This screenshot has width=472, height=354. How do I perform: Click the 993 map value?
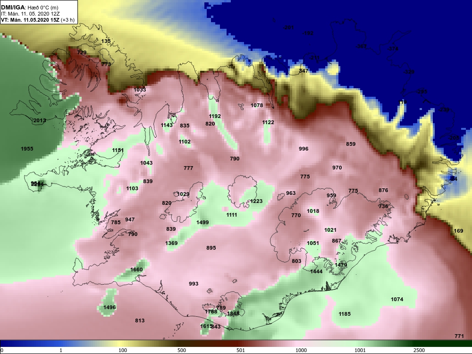coord(194,284)
